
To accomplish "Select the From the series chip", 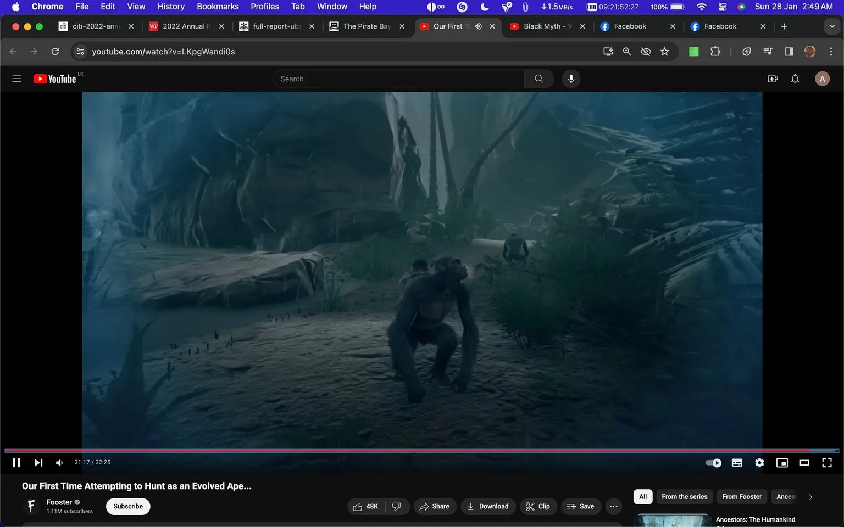I will tap(685, 497).
